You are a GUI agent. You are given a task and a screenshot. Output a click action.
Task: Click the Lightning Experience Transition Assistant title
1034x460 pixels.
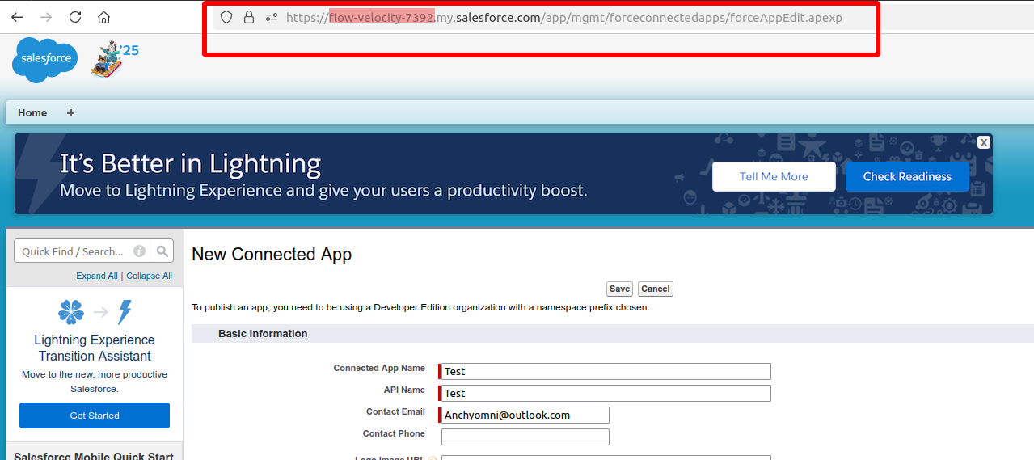[x=95, y=348]
